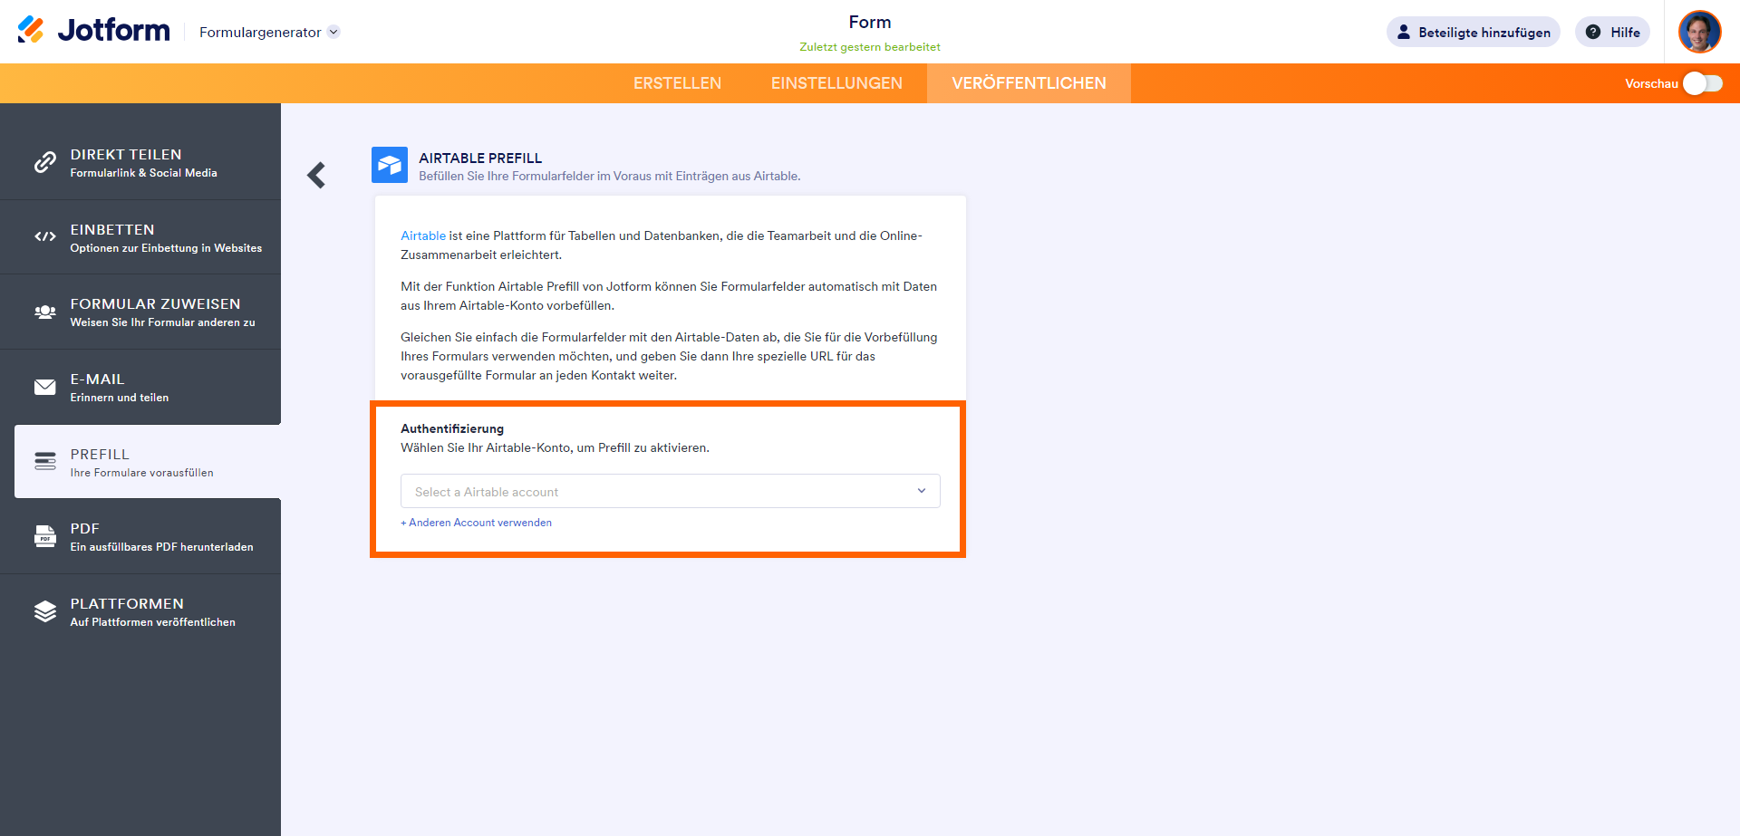Image resolution: width=1740 pixels, height=836 pixels.
Task: Open the Hilfe help button
Action: 1612,32
